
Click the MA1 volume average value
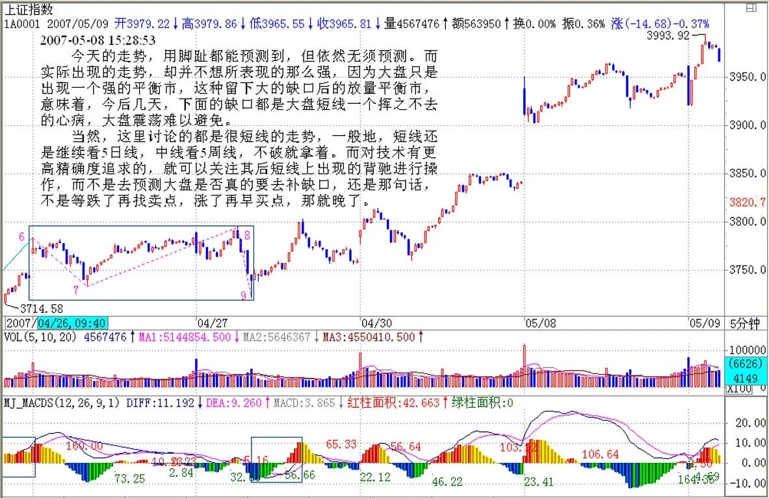(185, 337)
